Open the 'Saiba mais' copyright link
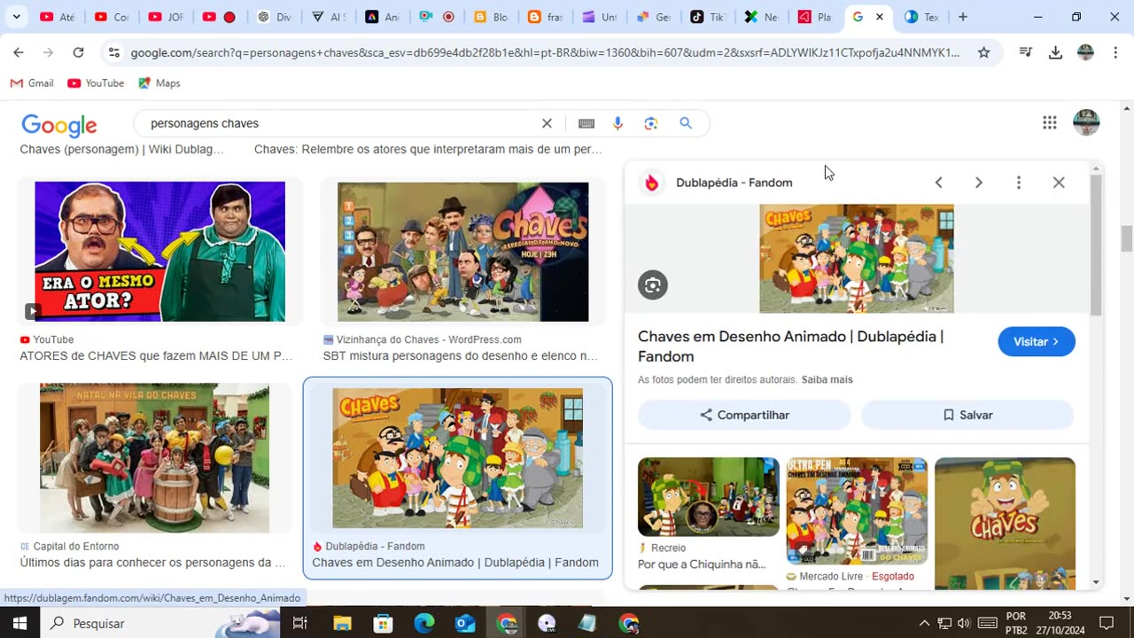1134x638 pixels. (827, 379)
